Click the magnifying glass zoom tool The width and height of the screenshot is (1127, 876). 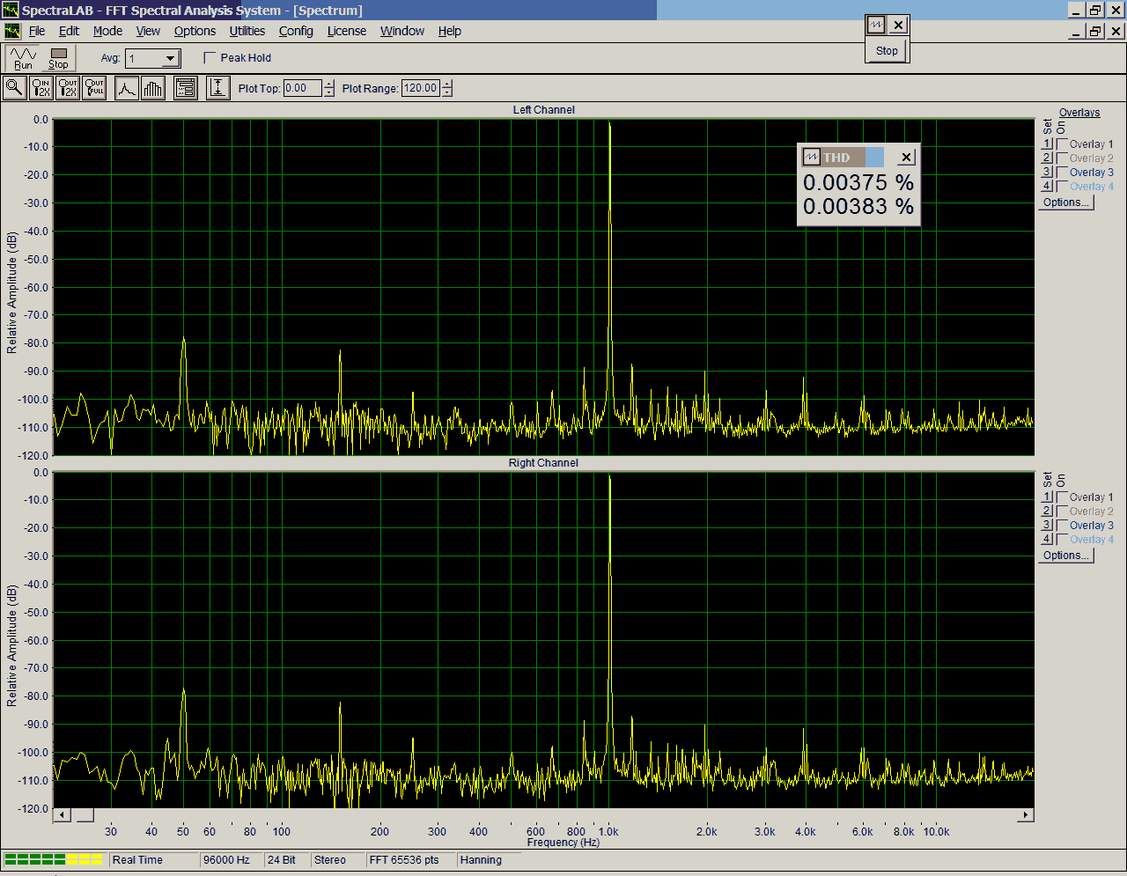pos(14,87)
